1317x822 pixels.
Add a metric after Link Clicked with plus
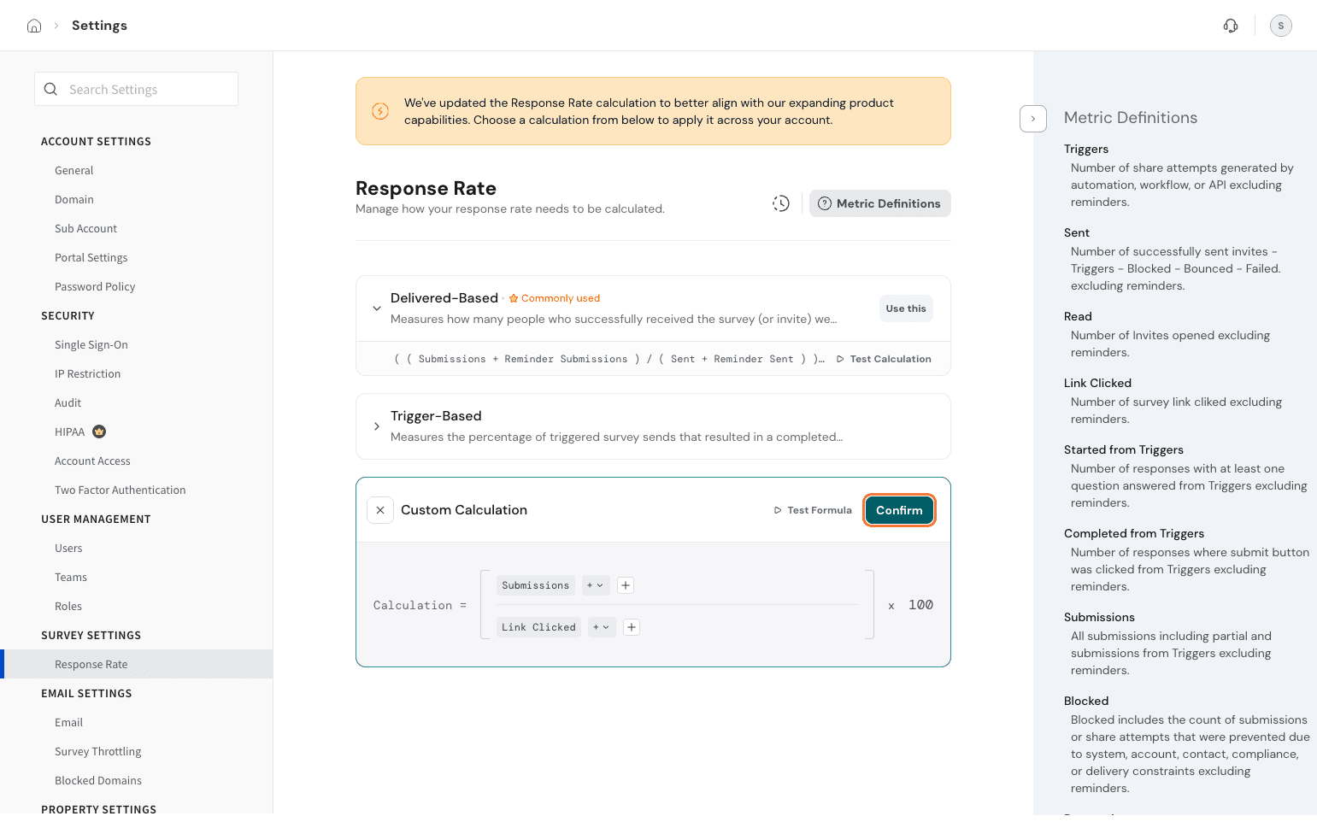tap(632, 627)
